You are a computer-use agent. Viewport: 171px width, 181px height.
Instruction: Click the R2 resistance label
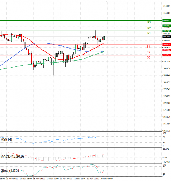tap(149, 28)
